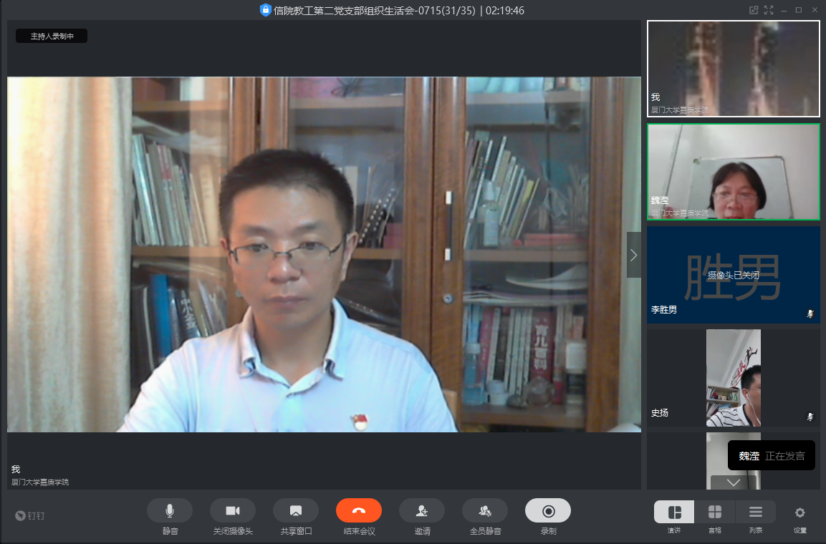End the meeting with red 结束会议 button
Image resolution: width=826 pixels, height=544 pixels.
tap(359, 510)
